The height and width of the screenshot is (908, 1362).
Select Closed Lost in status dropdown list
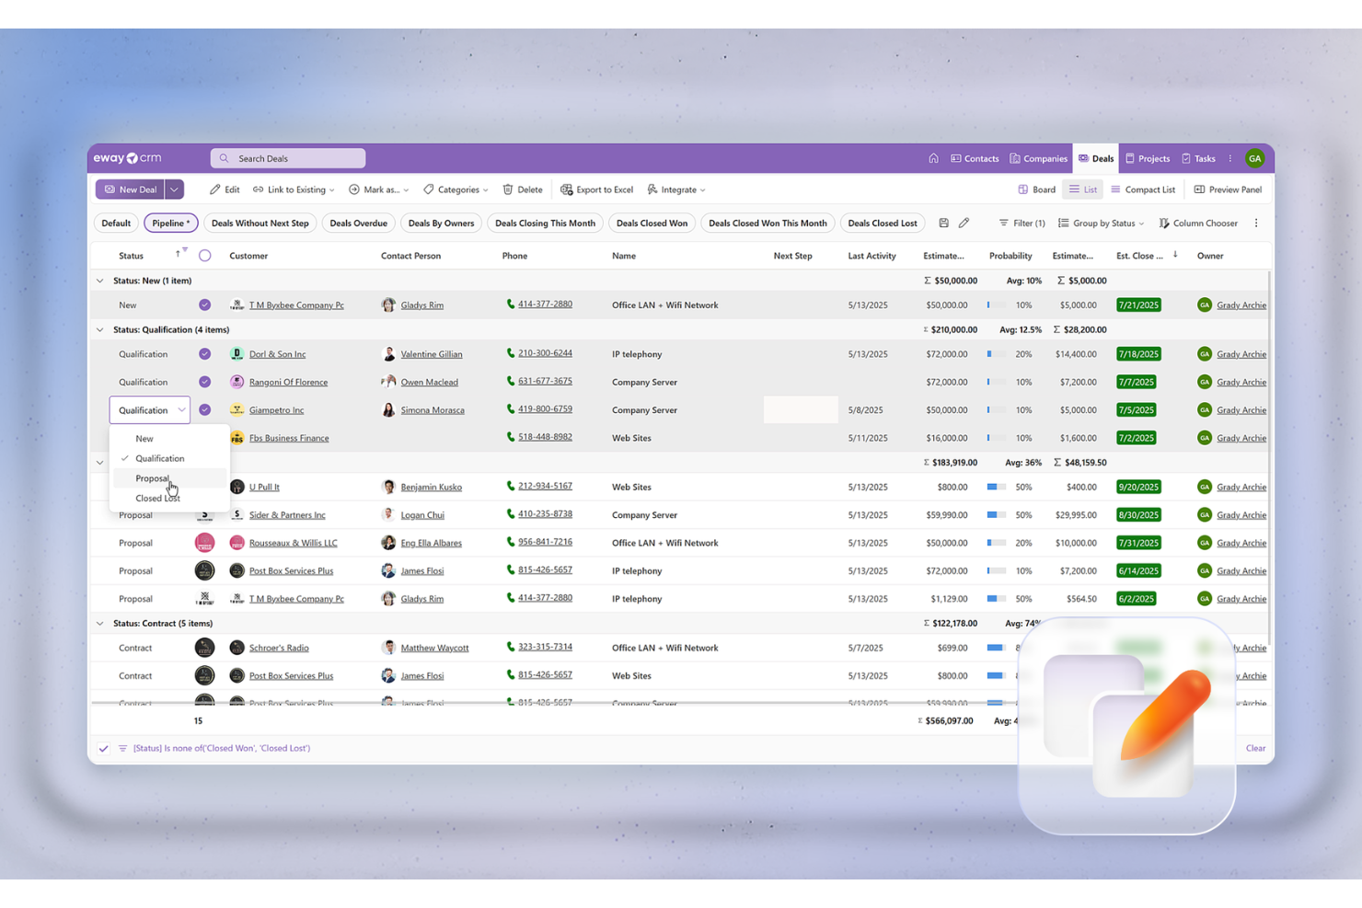click(x=169, y=499)
